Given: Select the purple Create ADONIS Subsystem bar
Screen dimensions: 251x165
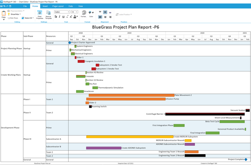Looking at the screenshot, I should 104,148.
